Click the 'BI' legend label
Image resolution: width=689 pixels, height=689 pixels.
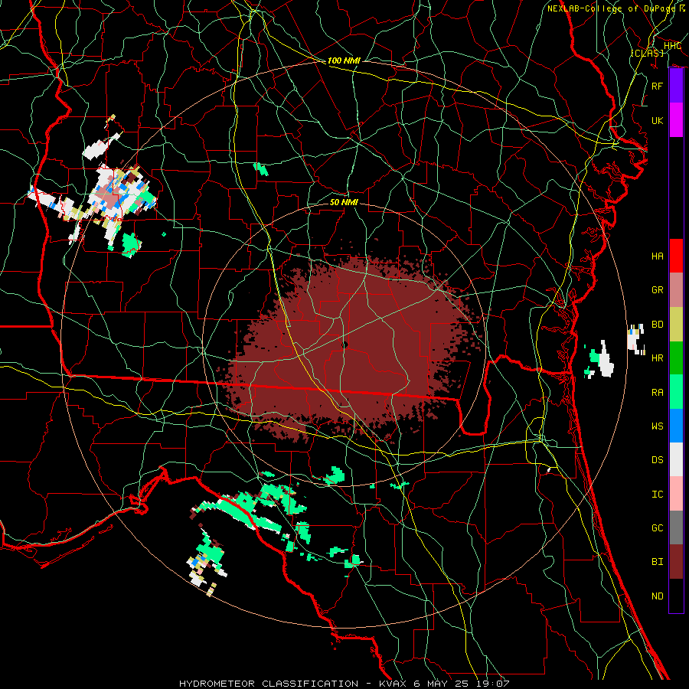[x=657, y=562]
